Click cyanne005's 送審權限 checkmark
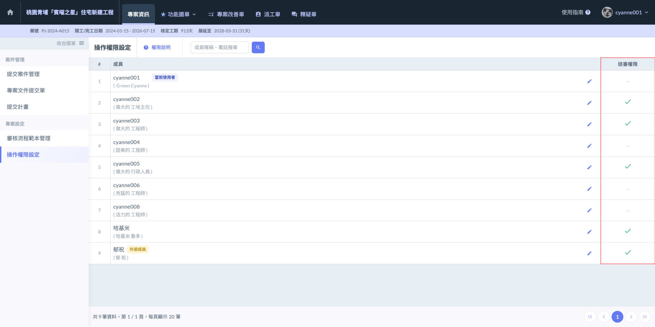 point(628,167)
